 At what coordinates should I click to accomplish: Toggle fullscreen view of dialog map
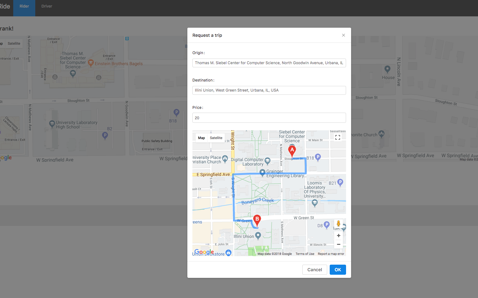(x=338, y=138)
